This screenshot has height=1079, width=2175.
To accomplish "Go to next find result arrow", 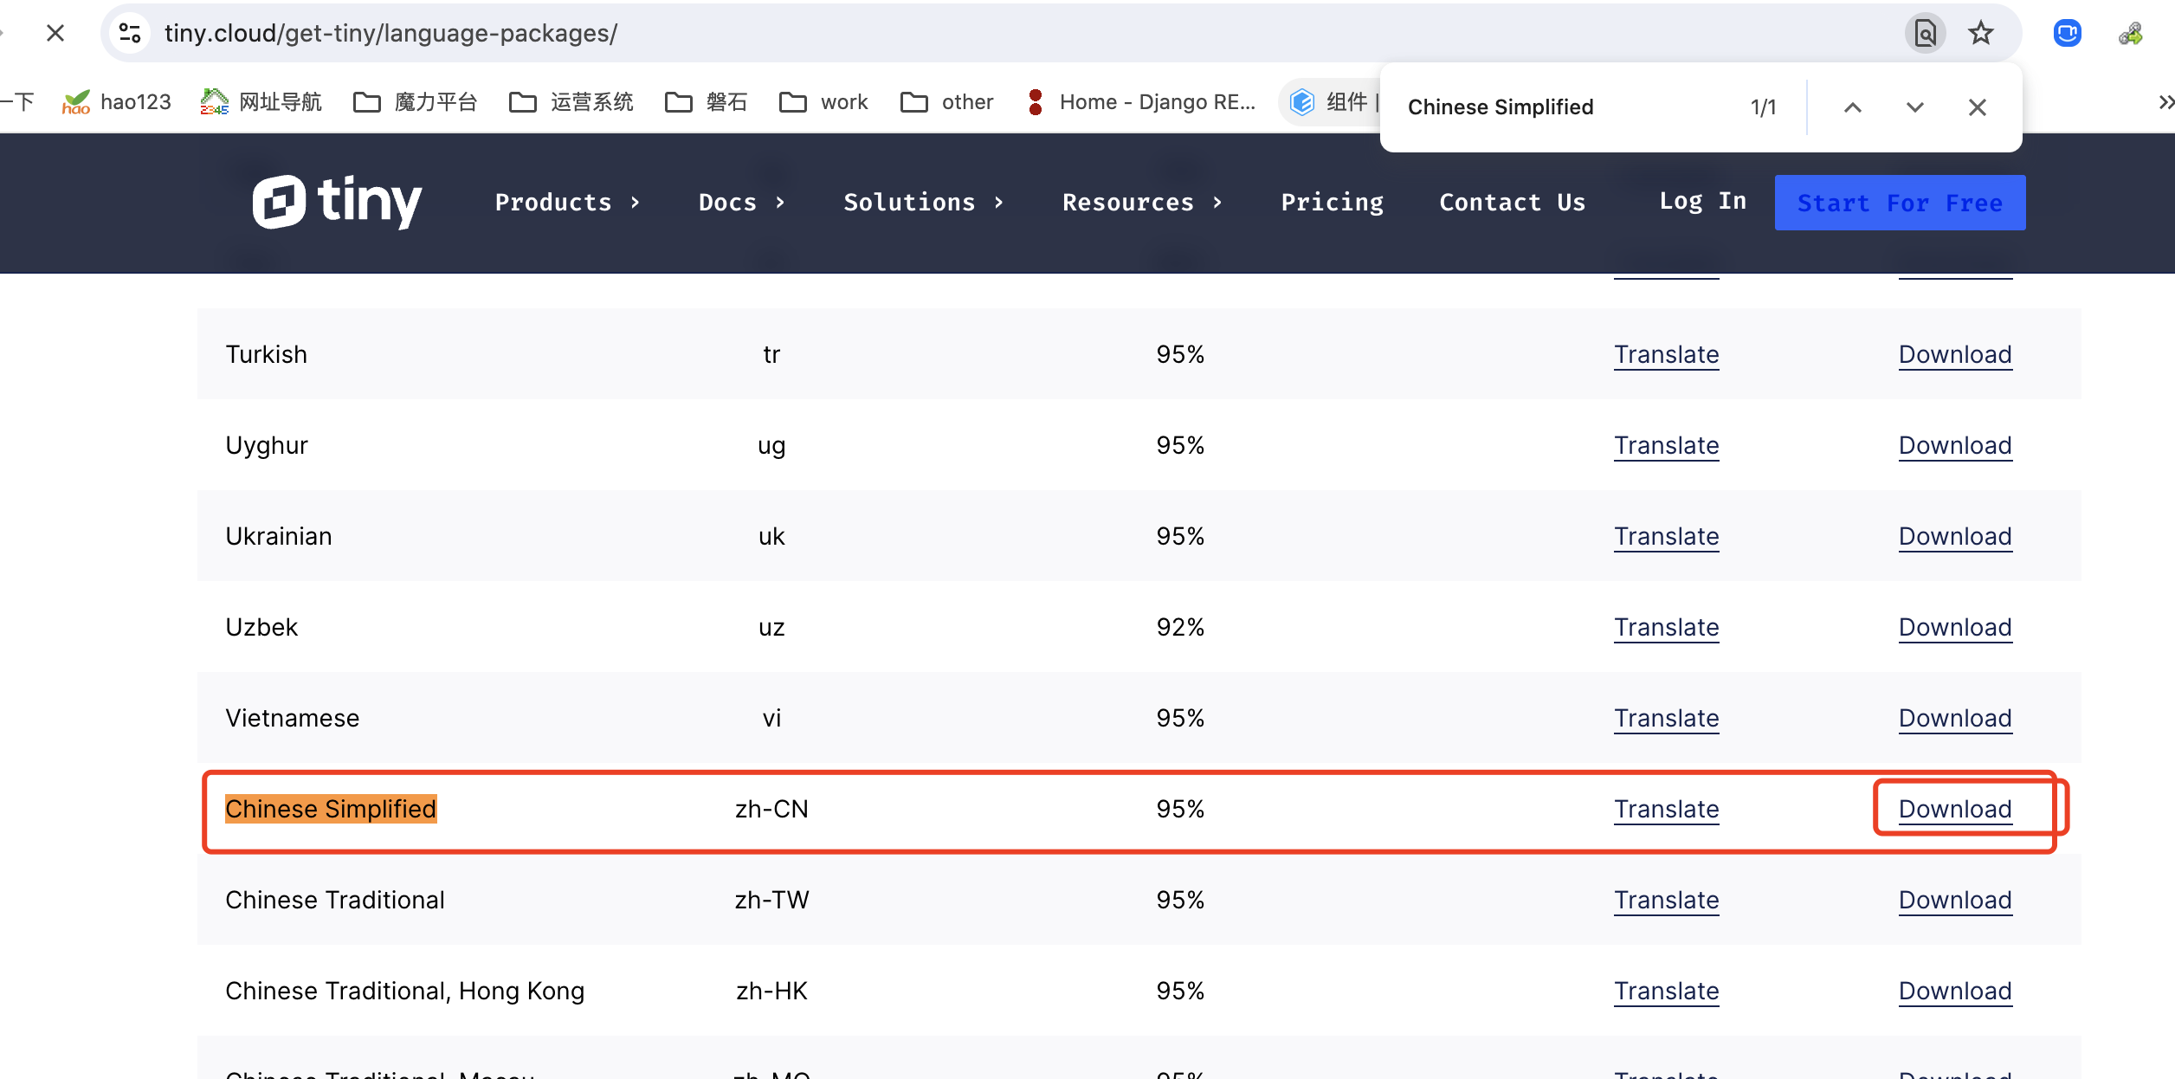I will tap(1914, 107).
